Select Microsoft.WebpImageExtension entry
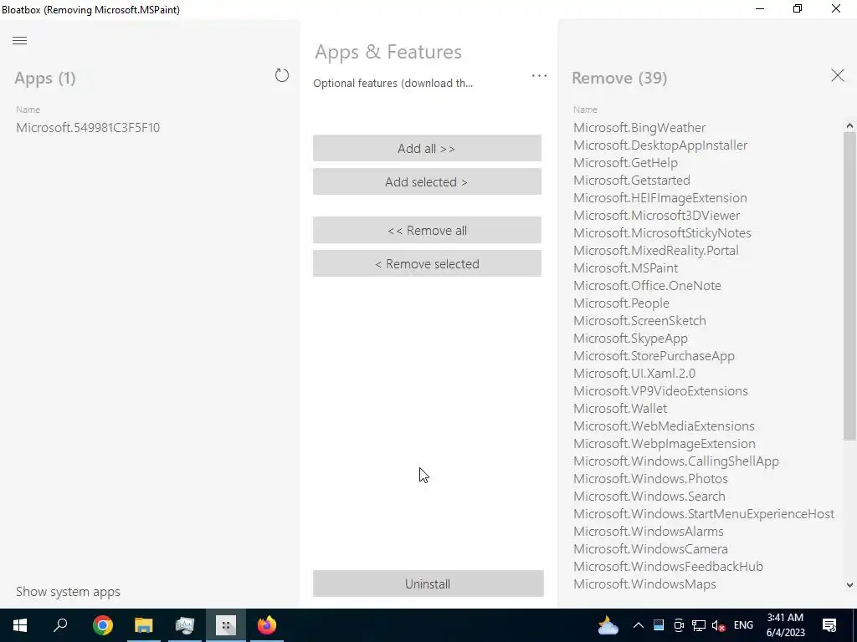This screenshot has height=642, width=857. coord(664,443)
